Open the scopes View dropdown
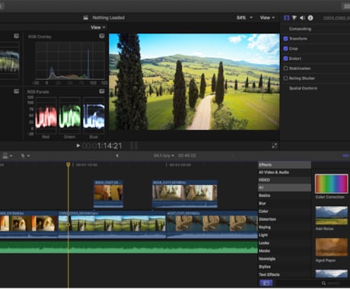This screenshot has height=289, width=350. click(98, 27)
